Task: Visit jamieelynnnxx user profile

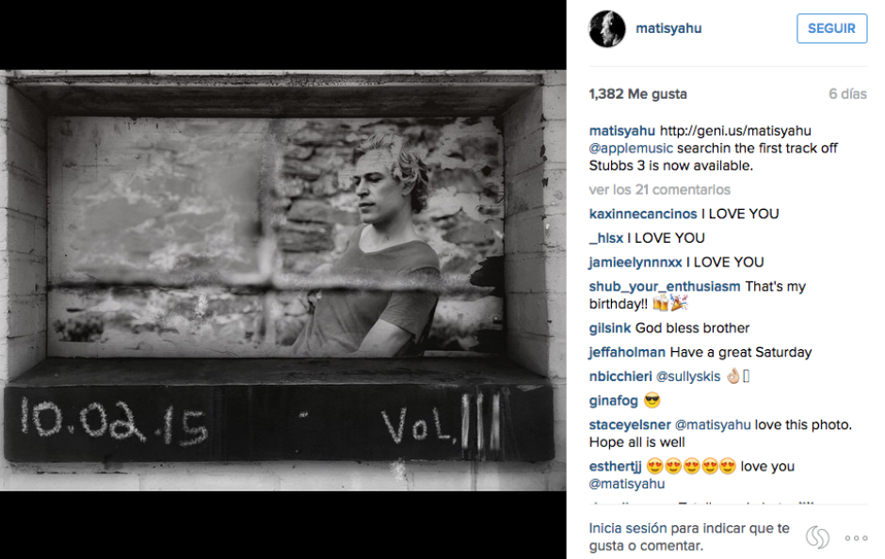Action: (636, 263)
